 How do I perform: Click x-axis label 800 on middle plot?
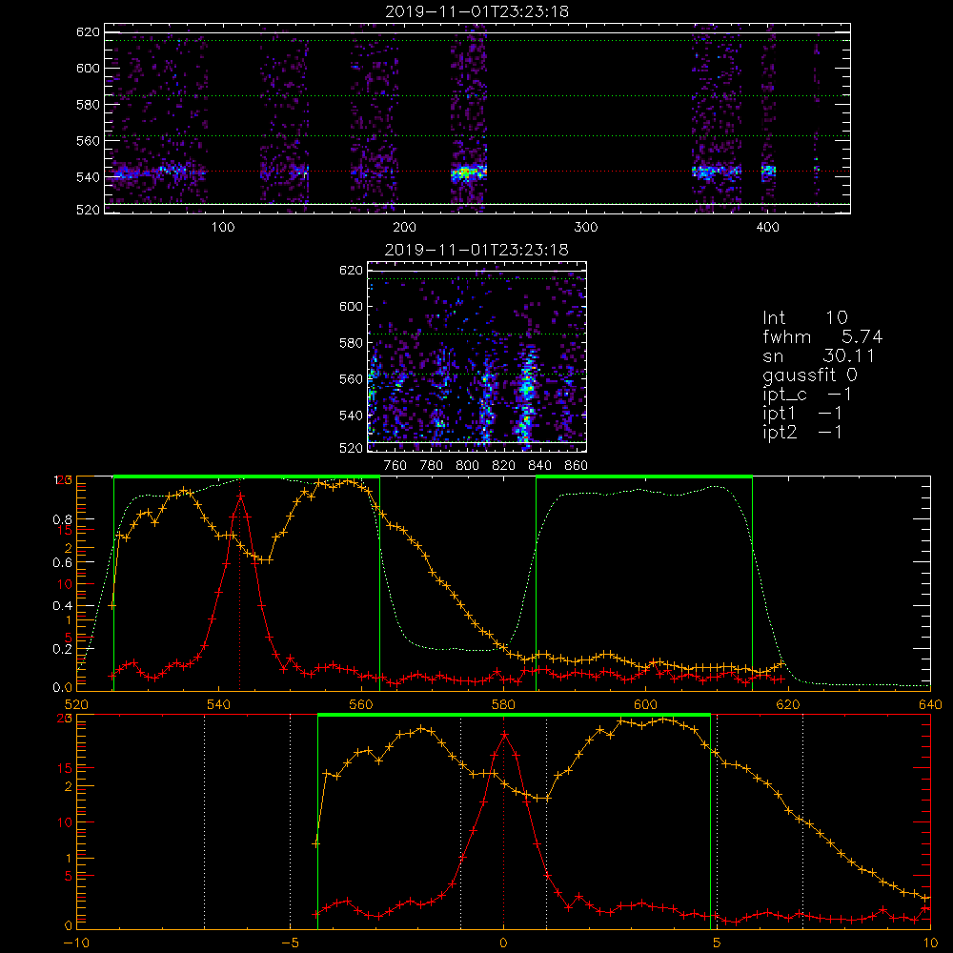pyautogui.click(x=467, y=466)
